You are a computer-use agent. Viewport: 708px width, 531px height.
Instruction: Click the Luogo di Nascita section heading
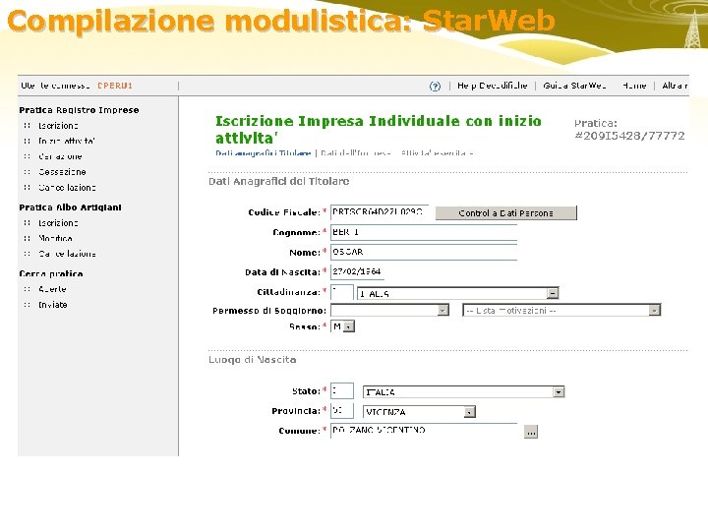(253, 360)
